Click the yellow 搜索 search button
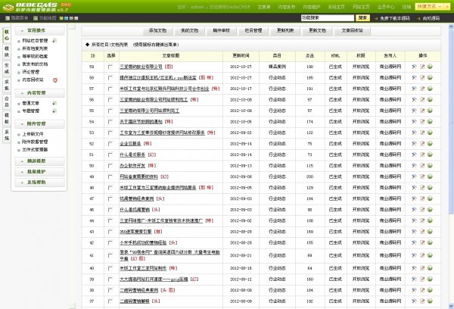The height and width of the screenshot is (309, 454). (362, 18)
